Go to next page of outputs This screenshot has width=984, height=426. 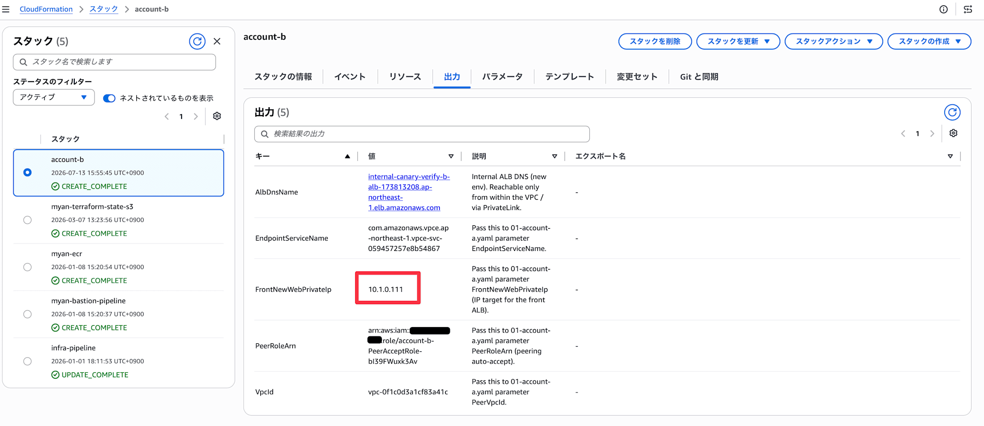pyautogui.click(x=932, y=134)
